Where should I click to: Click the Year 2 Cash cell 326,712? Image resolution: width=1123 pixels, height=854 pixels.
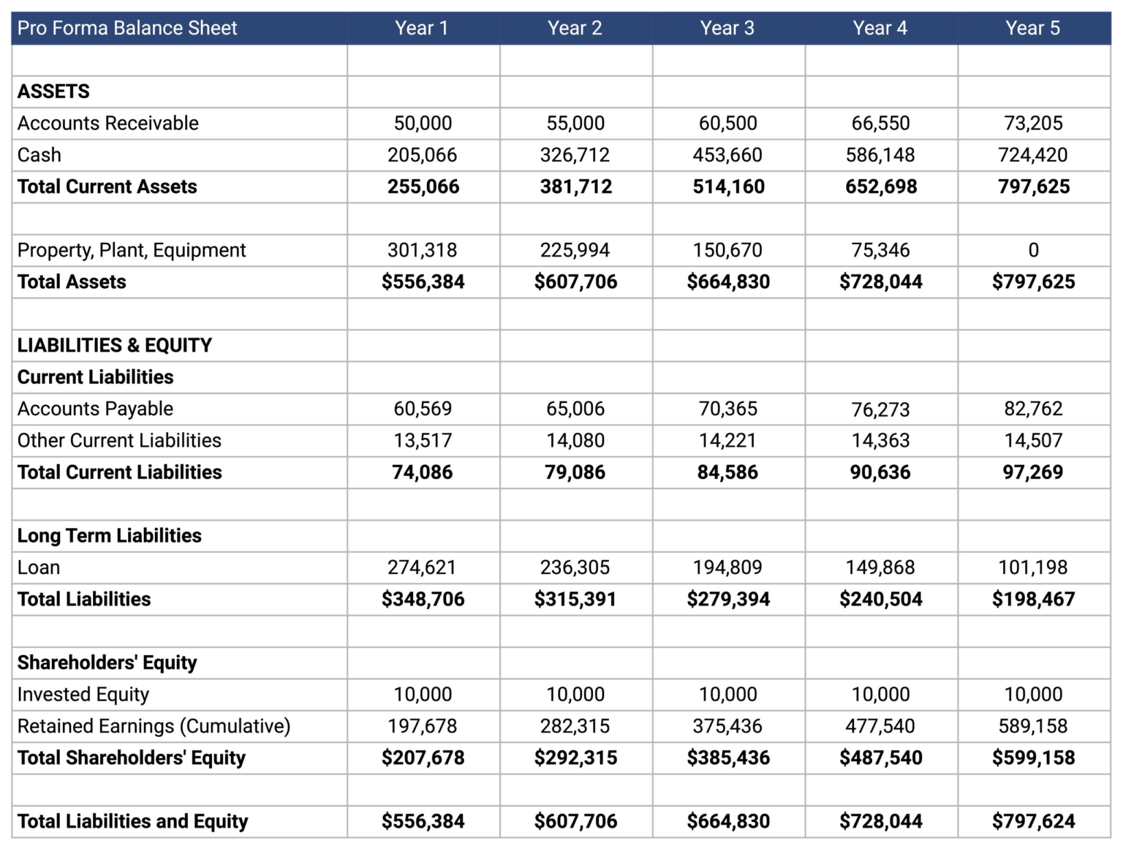[575, 155]
